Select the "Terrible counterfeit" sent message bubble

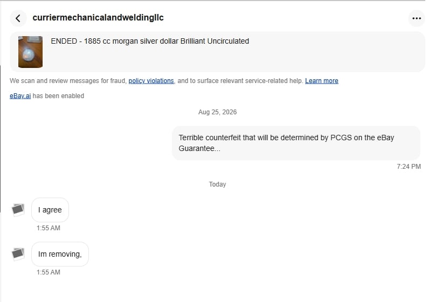(296, 143)
